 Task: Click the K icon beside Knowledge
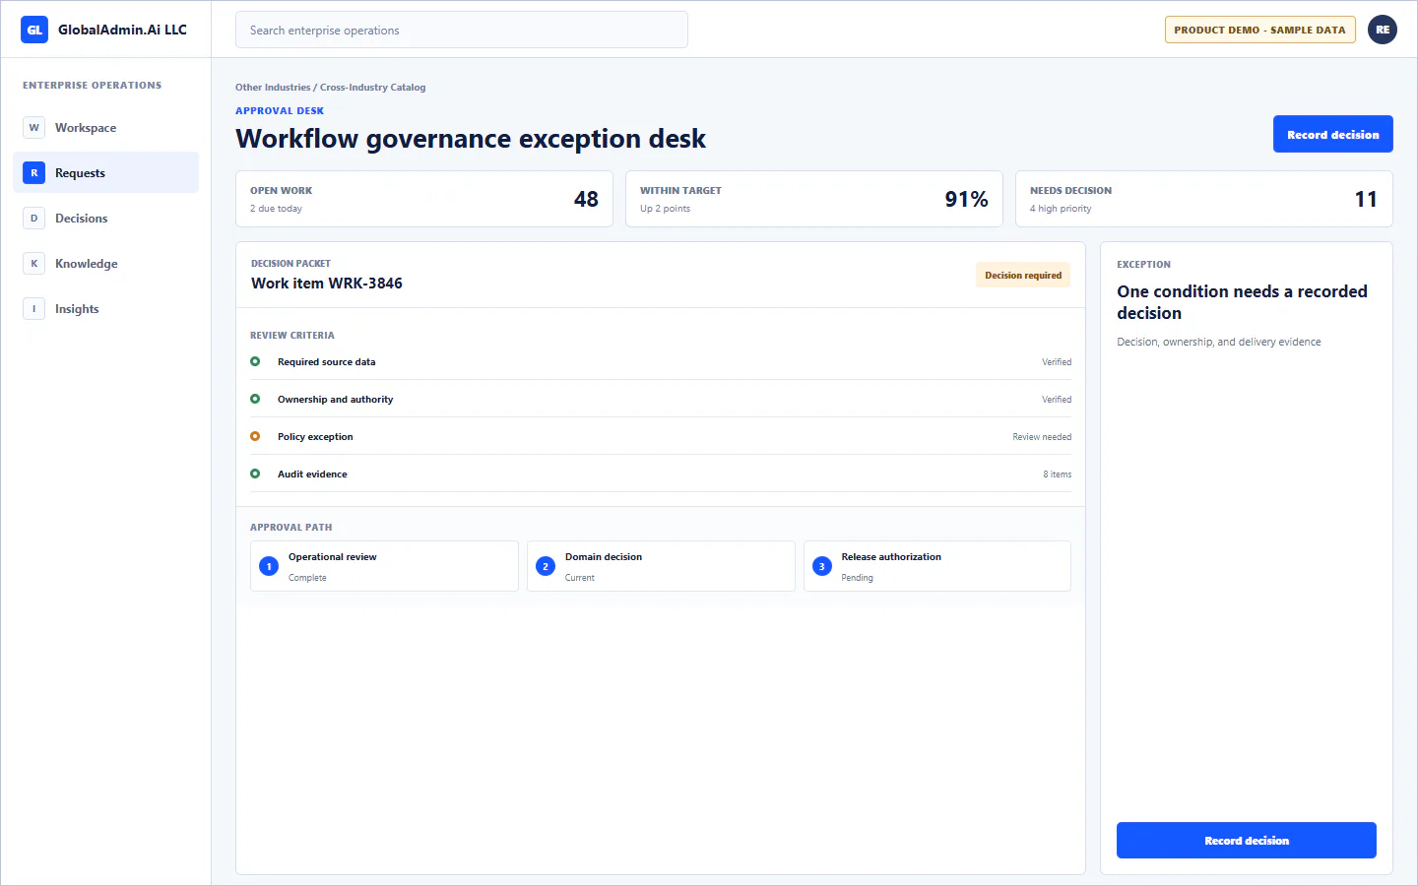(34, 264)
